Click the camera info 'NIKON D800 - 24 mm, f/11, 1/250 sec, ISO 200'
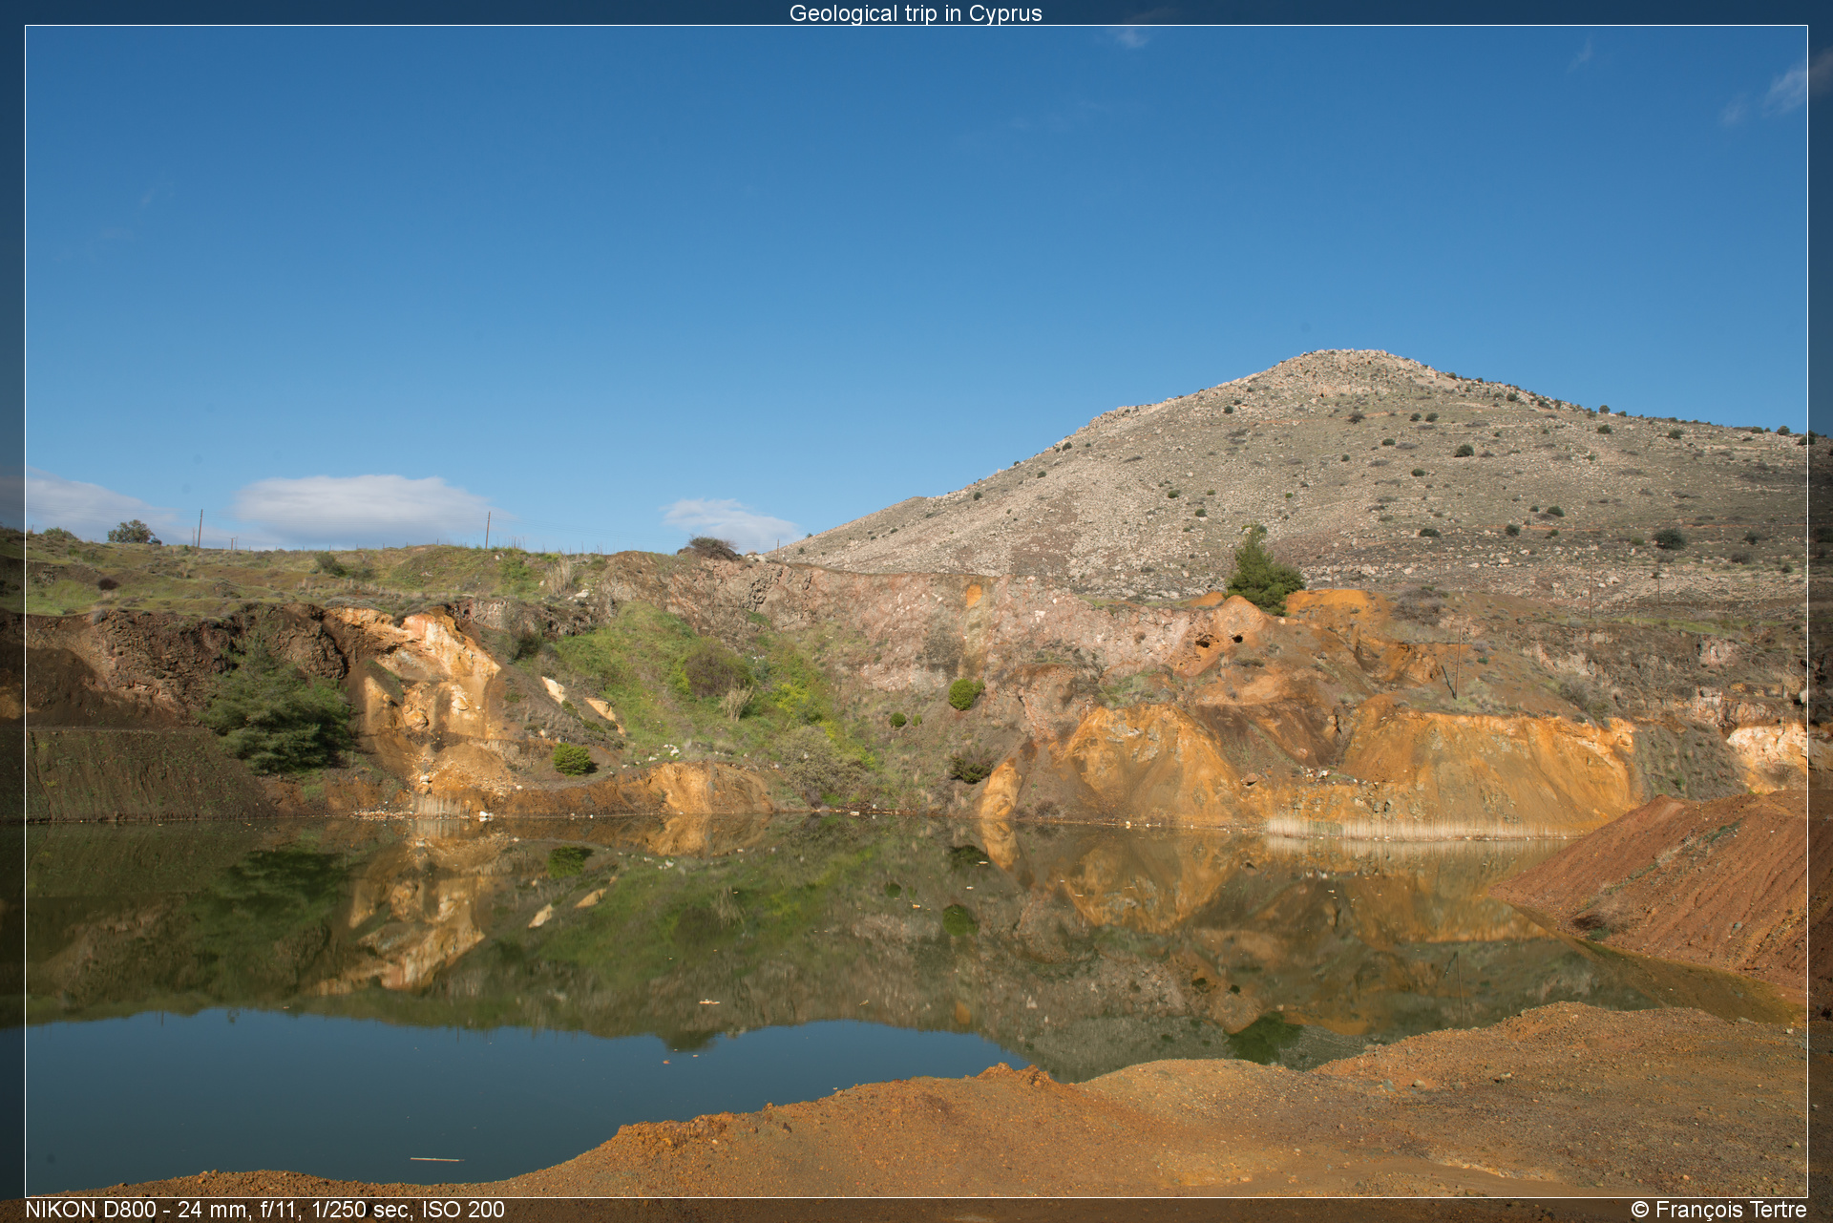 (x=264, y=1210)
